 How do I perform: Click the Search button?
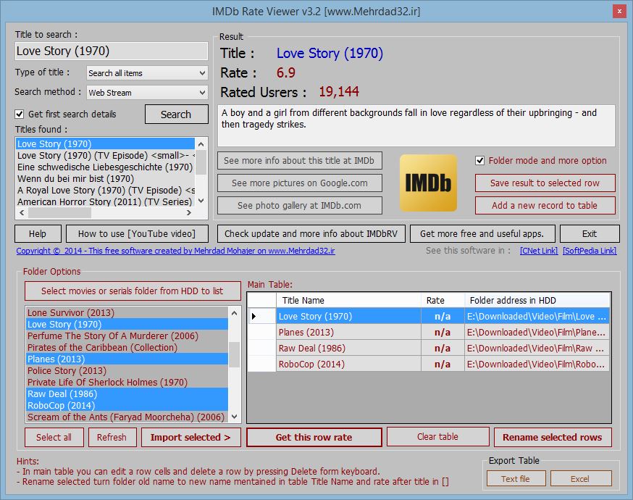tap(177, 114)
